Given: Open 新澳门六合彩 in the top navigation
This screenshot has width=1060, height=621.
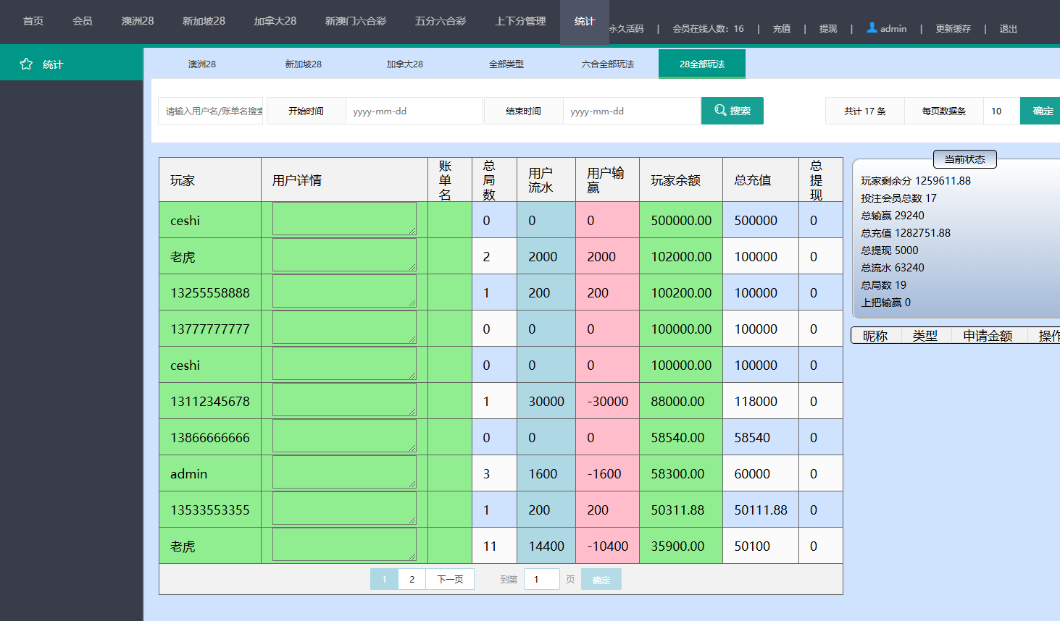Looking at the screenshot, I should (356, 21).
